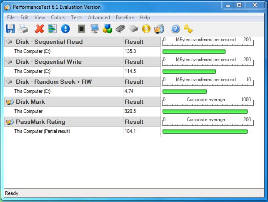Screen dimensions: 268x202
Task: Click the Save floppy disk toolbar icon
Action: coord(10,28)
